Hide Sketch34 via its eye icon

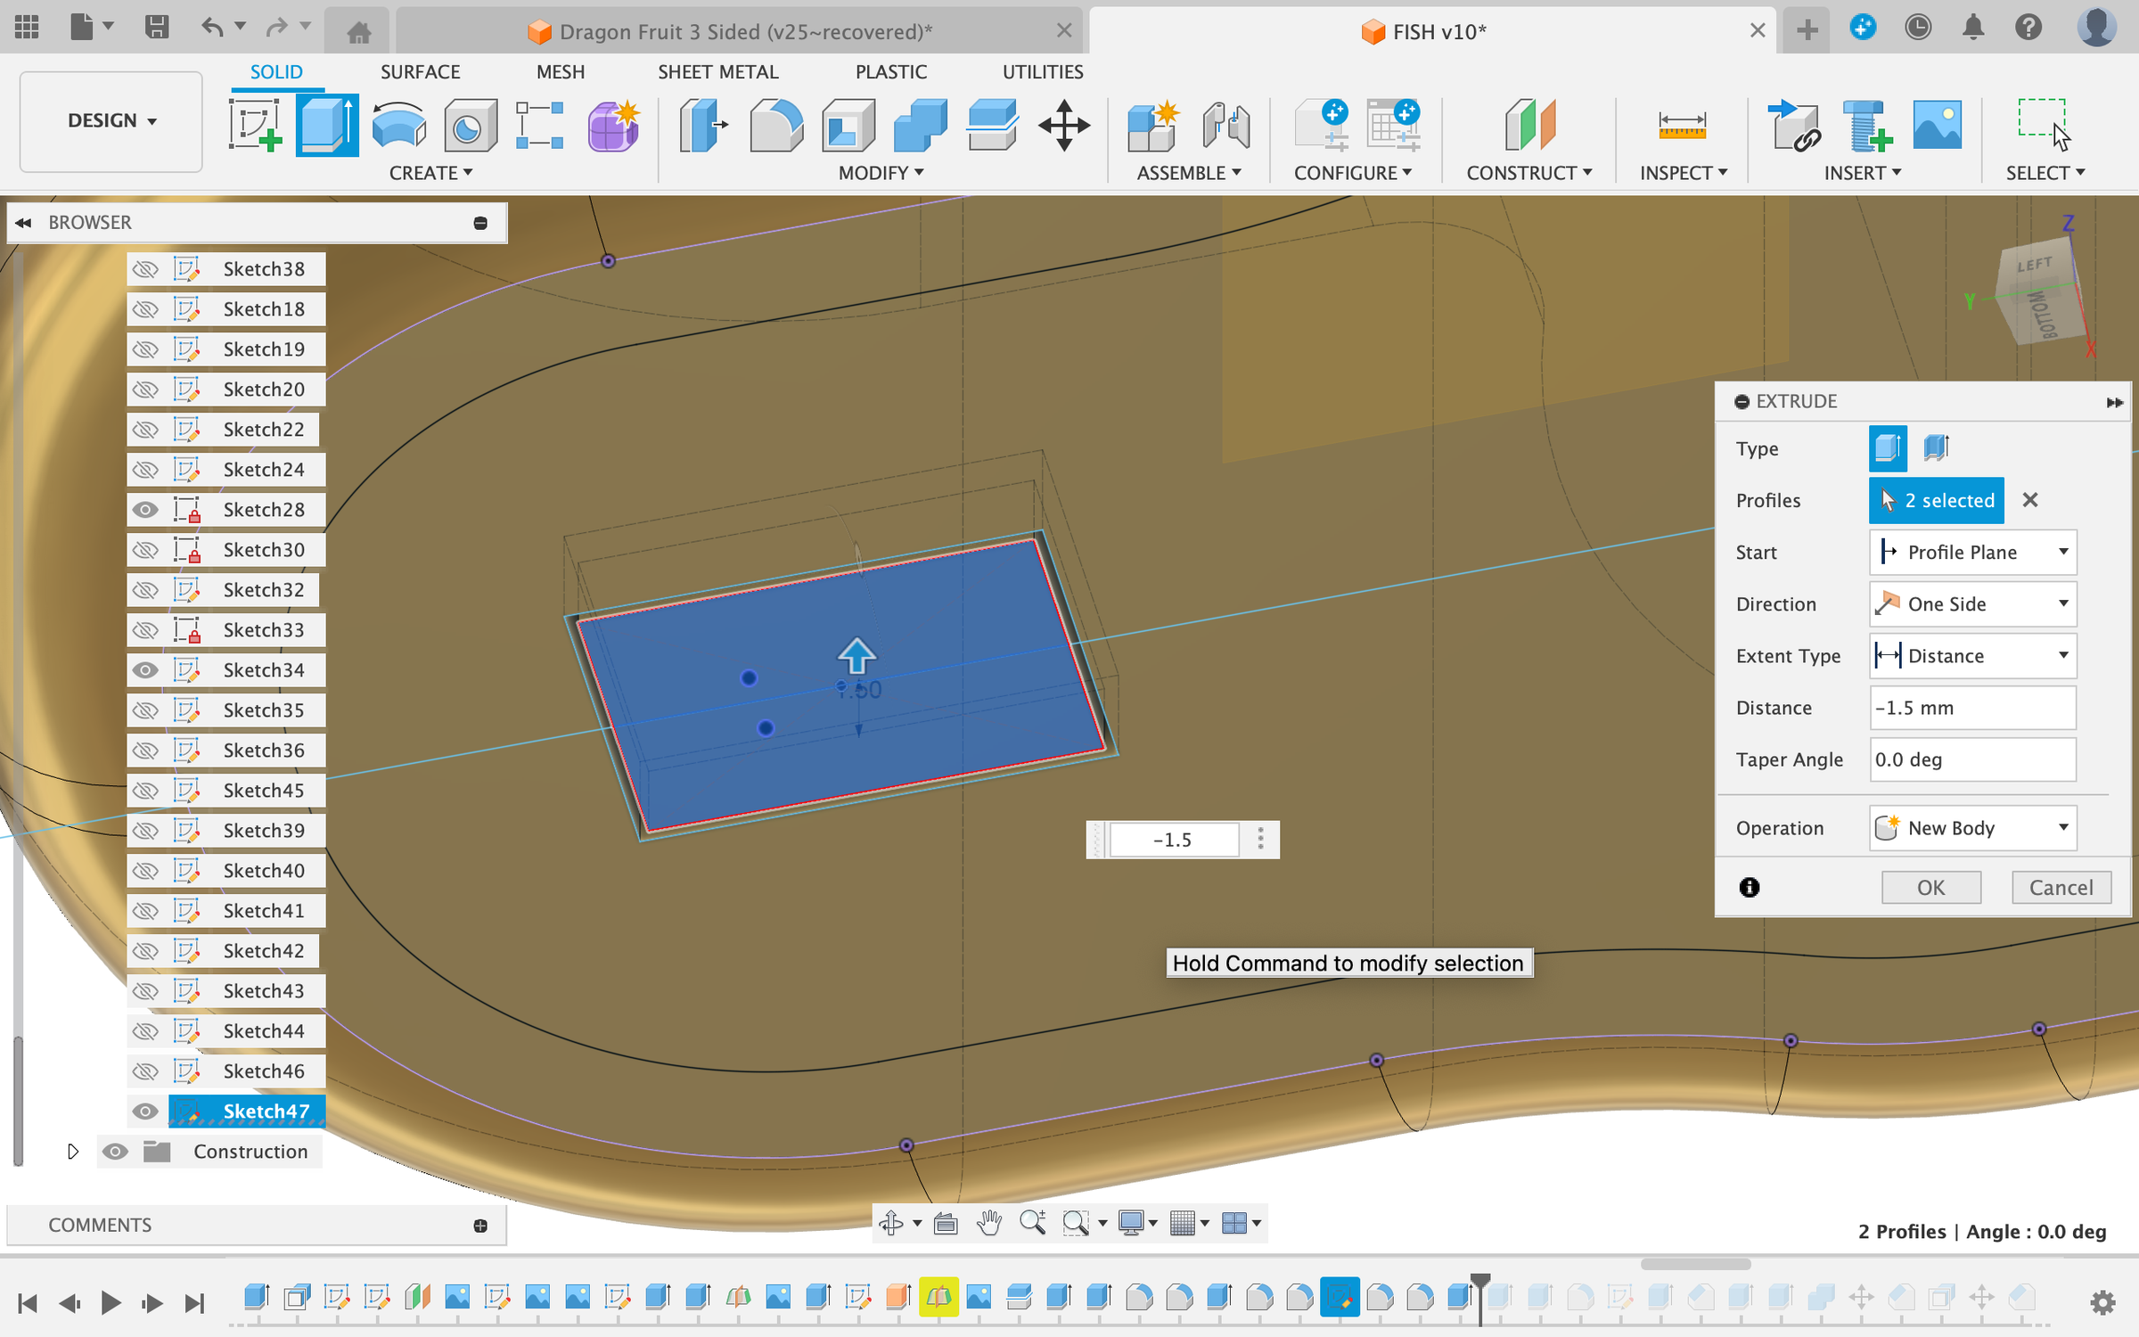click(145, 670)
